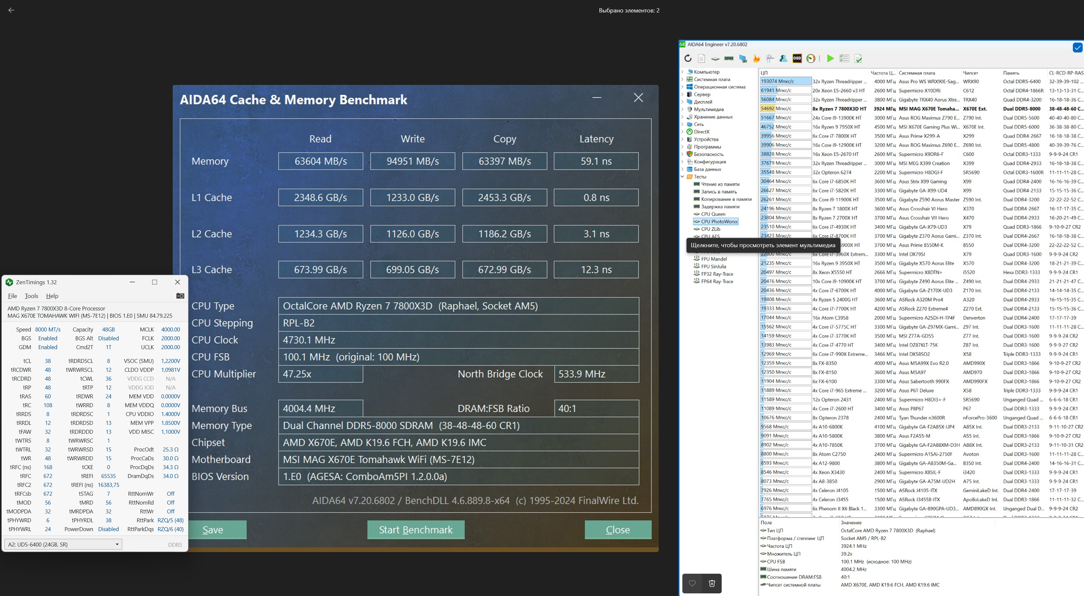Delete selected items with trash icon
Image resolution: width=1084 pixels, height=596 pixels.
(712, 583)
